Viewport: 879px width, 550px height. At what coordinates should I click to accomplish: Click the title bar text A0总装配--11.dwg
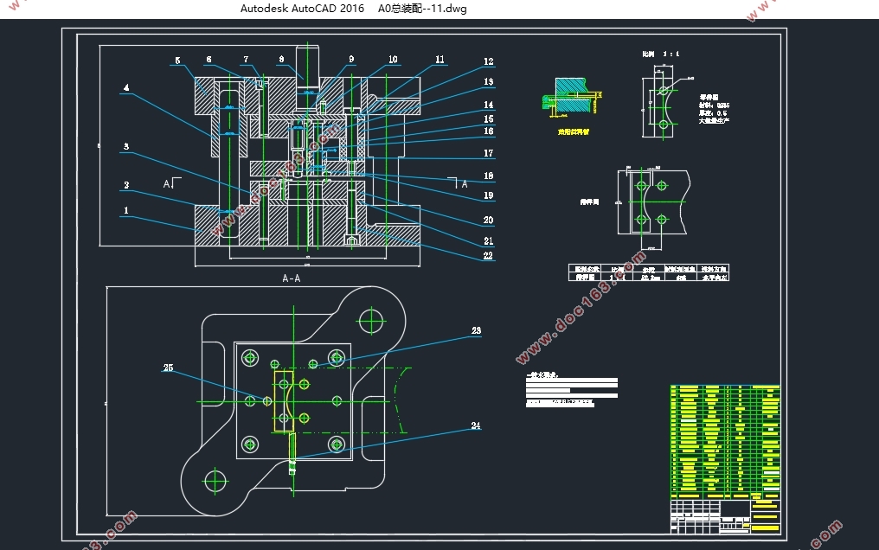[x=422, y=9]
